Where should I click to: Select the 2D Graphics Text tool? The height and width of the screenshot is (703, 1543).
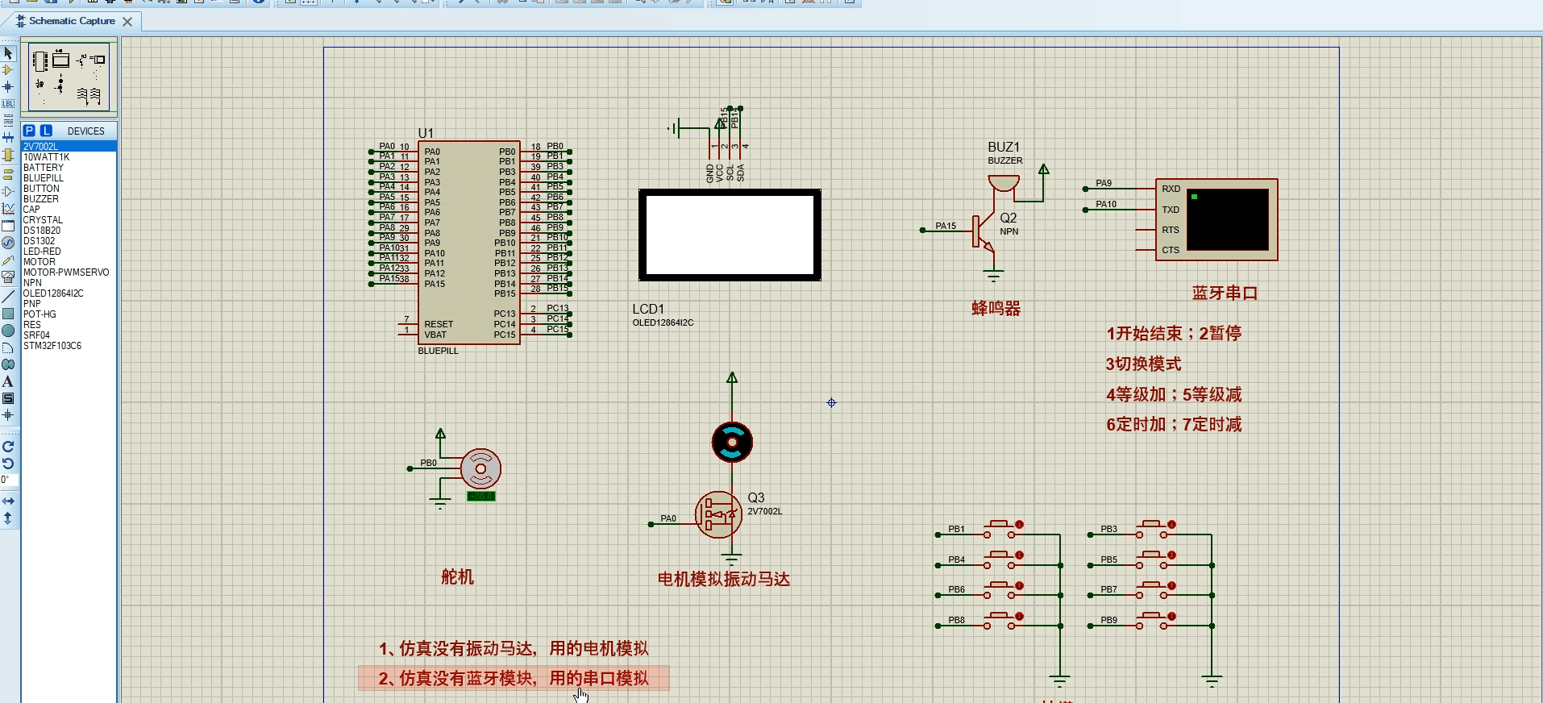8,381
